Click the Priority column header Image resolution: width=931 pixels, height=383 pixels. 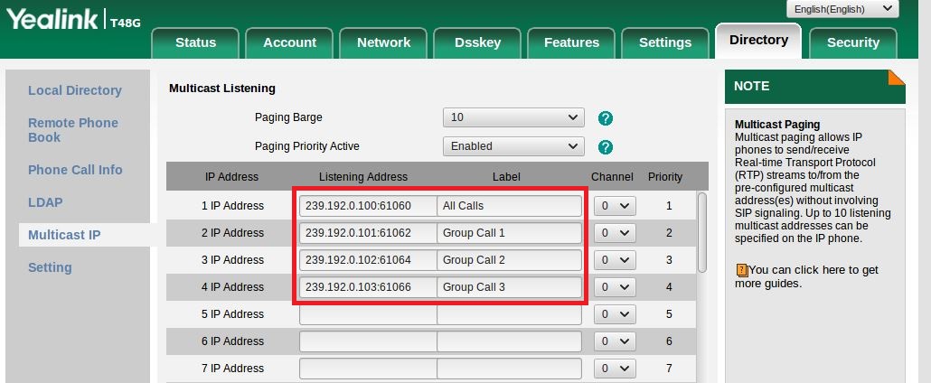tap(665, 177)
